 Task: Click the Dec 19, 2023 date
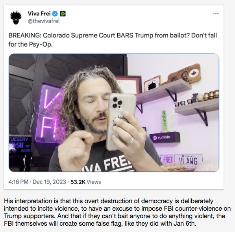pyautogui.click(x=49, y=182)
